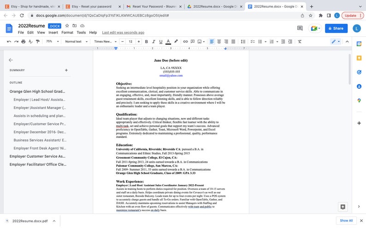The image size is (366, 228).
Task: Toggle bold formatting
Action: coord(146,42)
